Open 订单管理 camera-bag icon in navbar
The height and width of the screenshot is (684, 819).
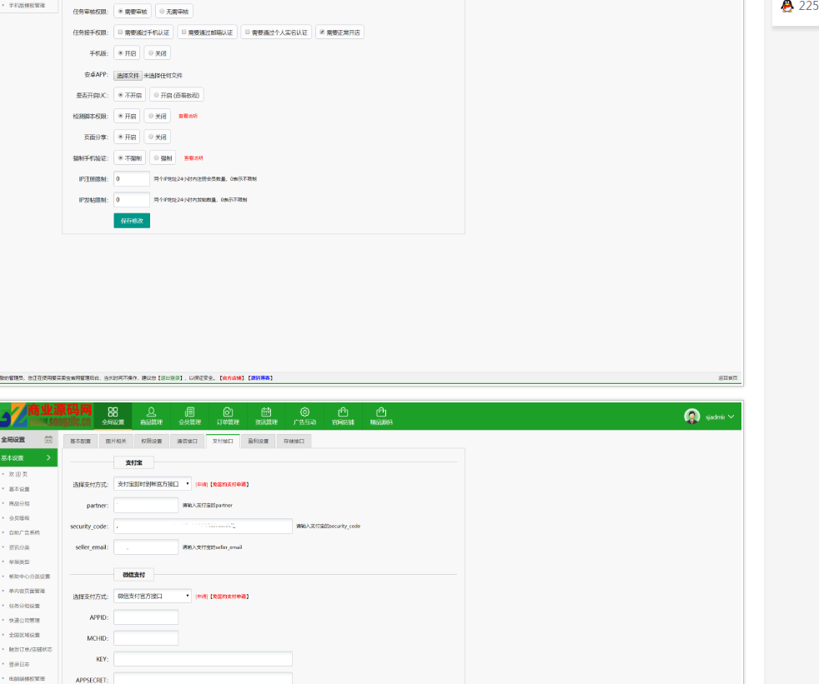228,412
